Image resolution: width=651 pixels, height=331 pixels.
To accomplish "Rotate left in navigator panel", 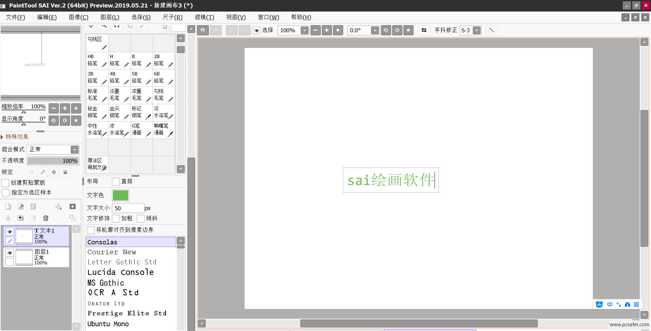I will pyautogui.click(x=54, y=120).
